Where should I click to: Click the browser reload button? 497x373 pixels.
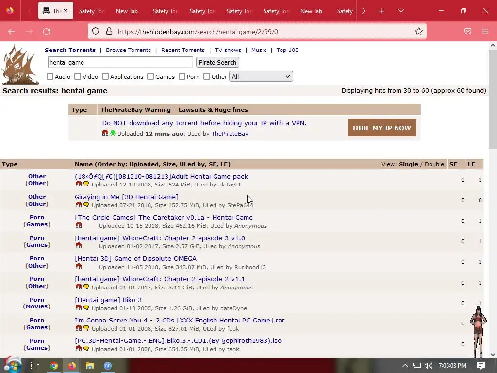47,32
